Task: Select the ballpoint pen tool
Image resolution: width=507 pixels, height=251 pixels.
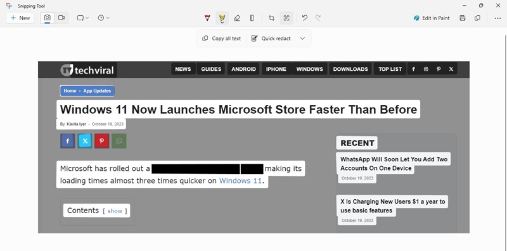Action: point(208,18)
